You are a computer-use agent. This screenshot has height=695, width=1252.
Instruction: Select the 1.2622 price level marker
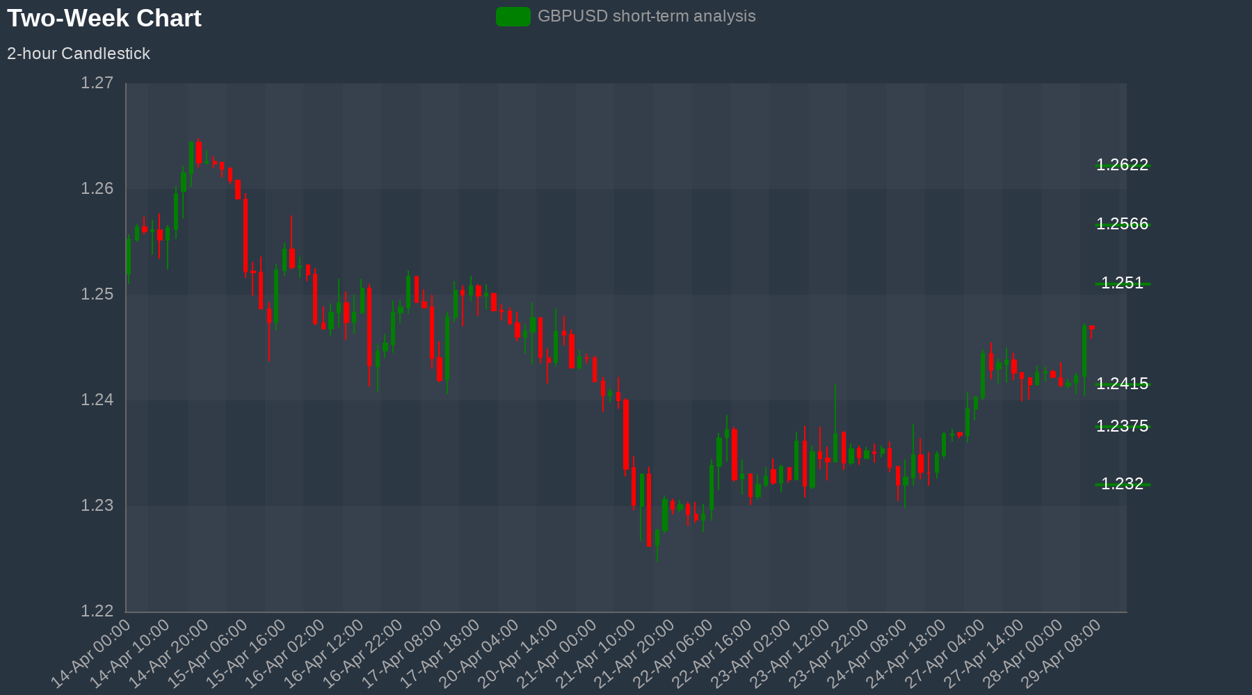1122,165
